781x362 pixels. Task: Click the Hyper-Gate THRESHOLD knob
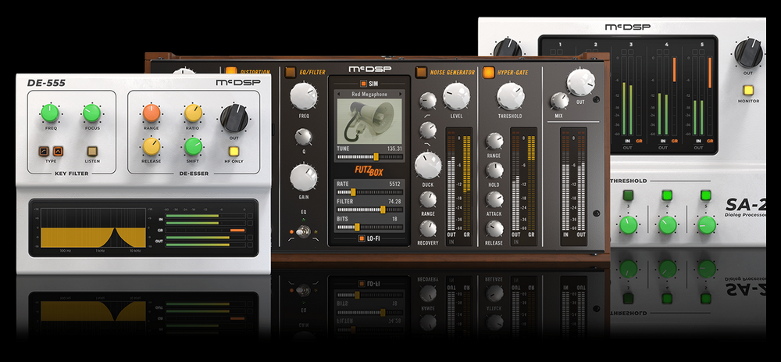point(511,96)
